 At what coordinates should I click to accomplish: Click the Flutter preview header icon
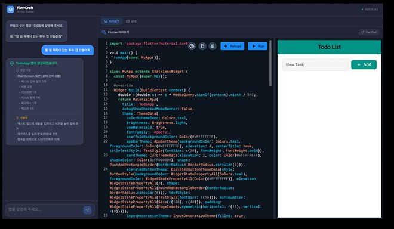[104, 32]
